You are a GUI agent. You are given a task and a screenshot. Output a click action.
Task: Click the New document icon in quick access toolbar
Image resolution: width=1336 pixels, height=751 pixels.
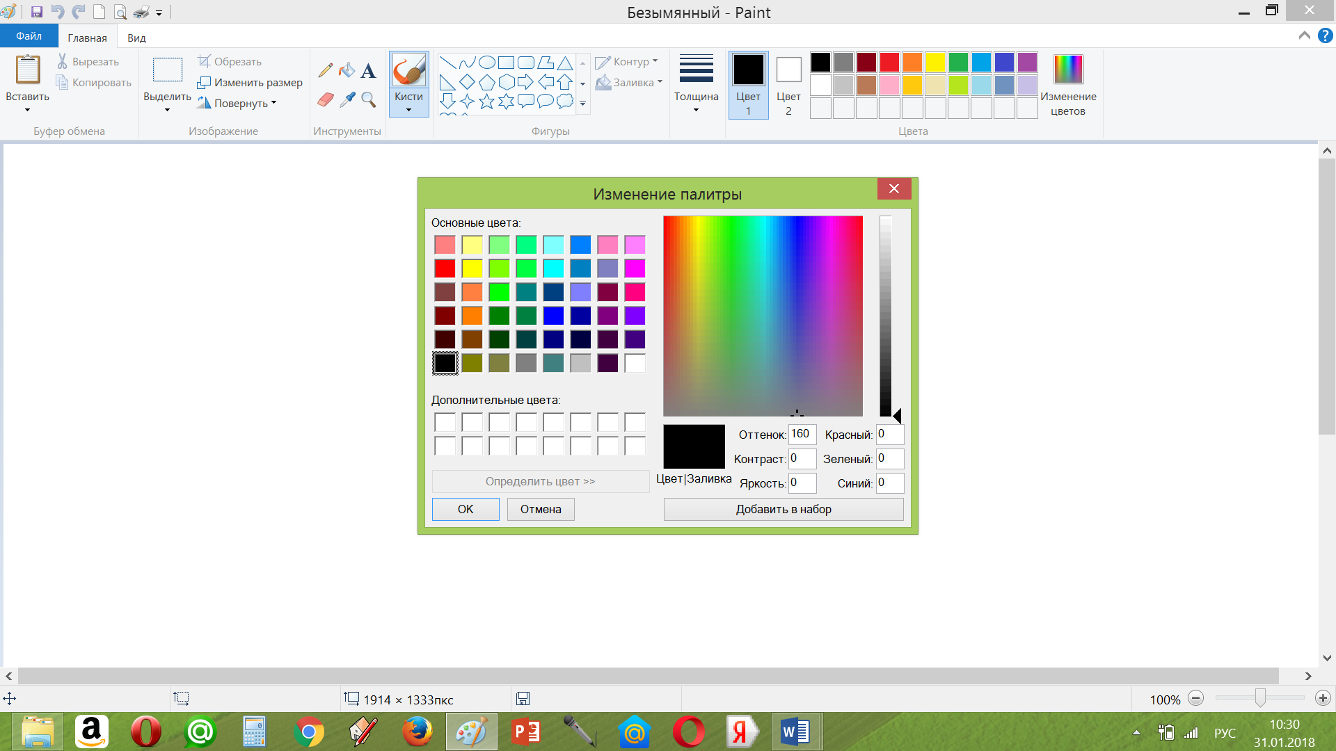100,12
